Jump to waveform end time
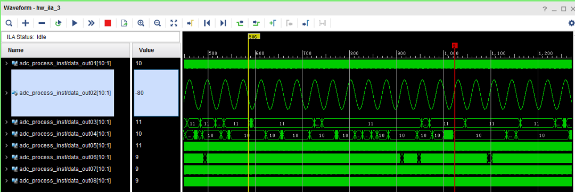 point(223,23)
